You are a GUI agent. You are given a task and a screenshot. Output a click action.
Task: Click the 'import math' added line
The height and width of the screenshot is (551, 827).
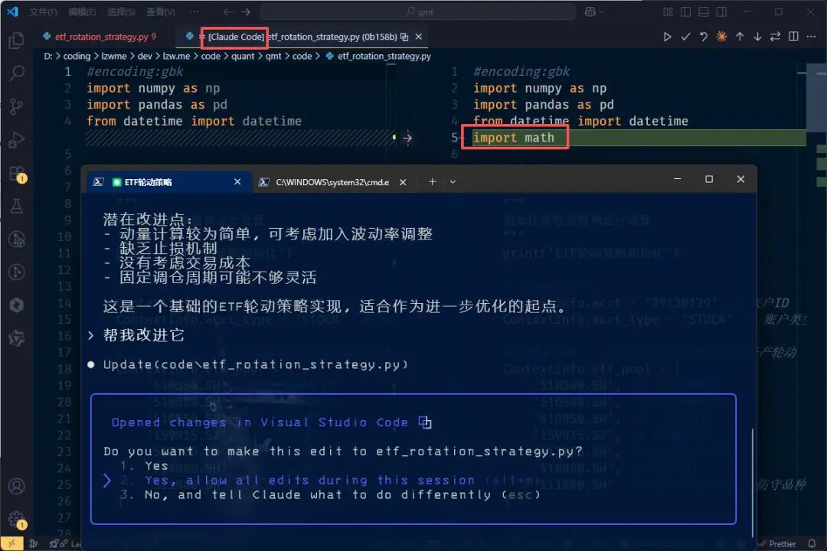513,139
